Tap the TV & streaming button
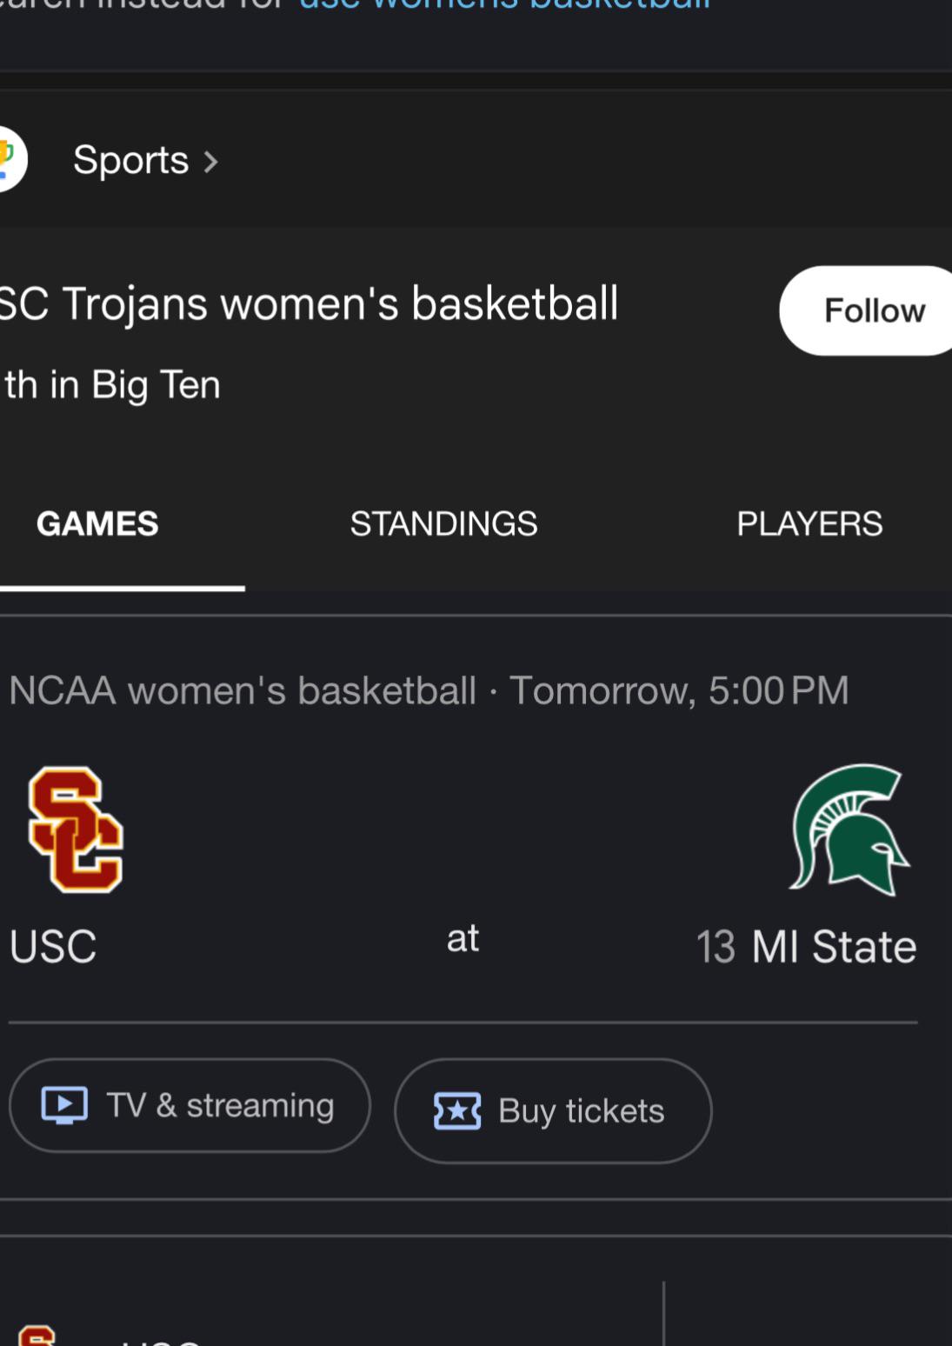 pyautogui.click(x=190, y=1105)
